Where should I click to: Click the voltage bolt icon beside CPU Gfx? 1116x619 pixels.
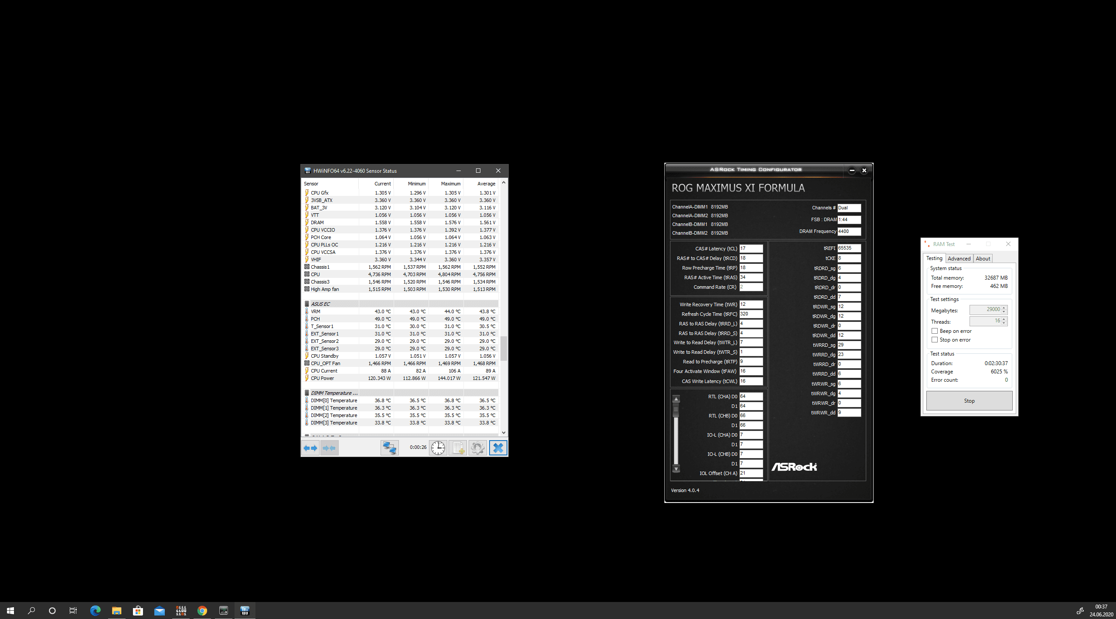pyautogui.click(x=307, y=193)
